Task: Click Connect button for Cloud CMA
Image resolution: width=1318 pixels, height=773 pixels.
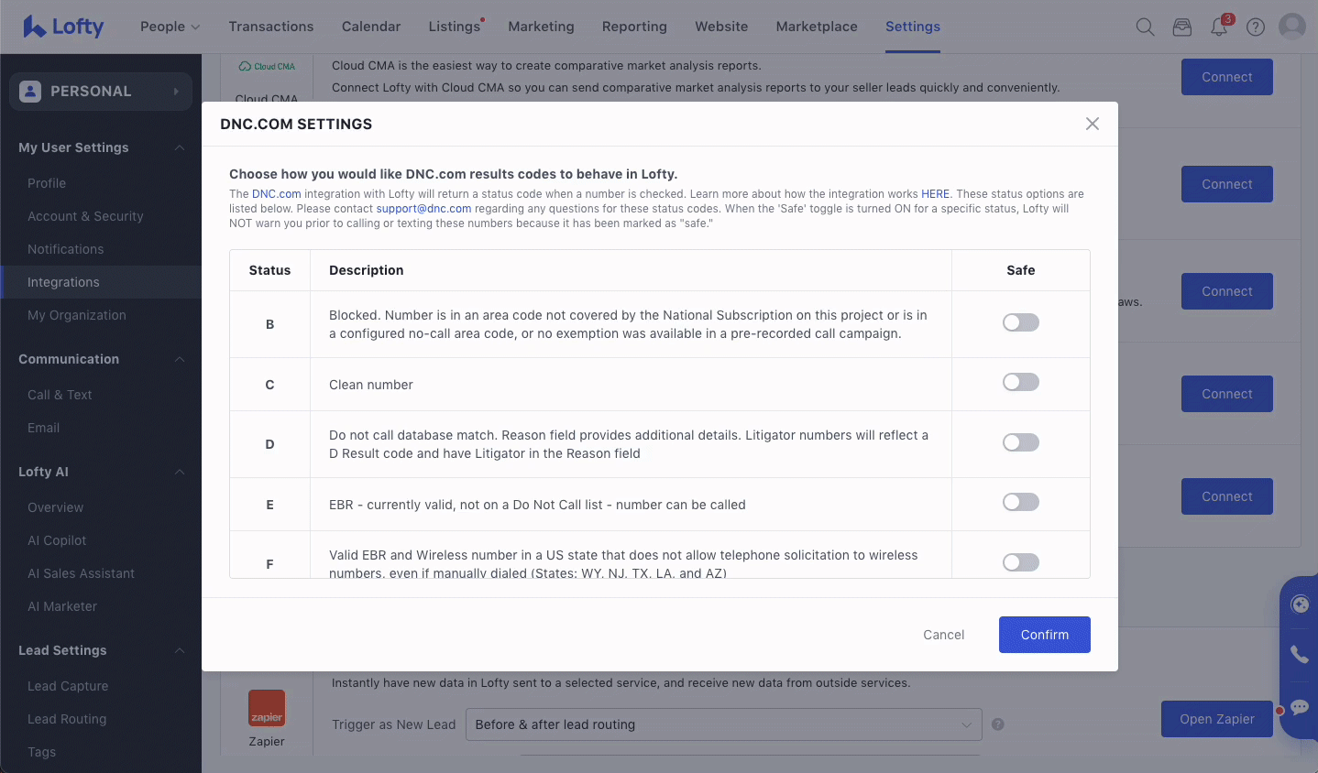Action: pos(1227,77)
